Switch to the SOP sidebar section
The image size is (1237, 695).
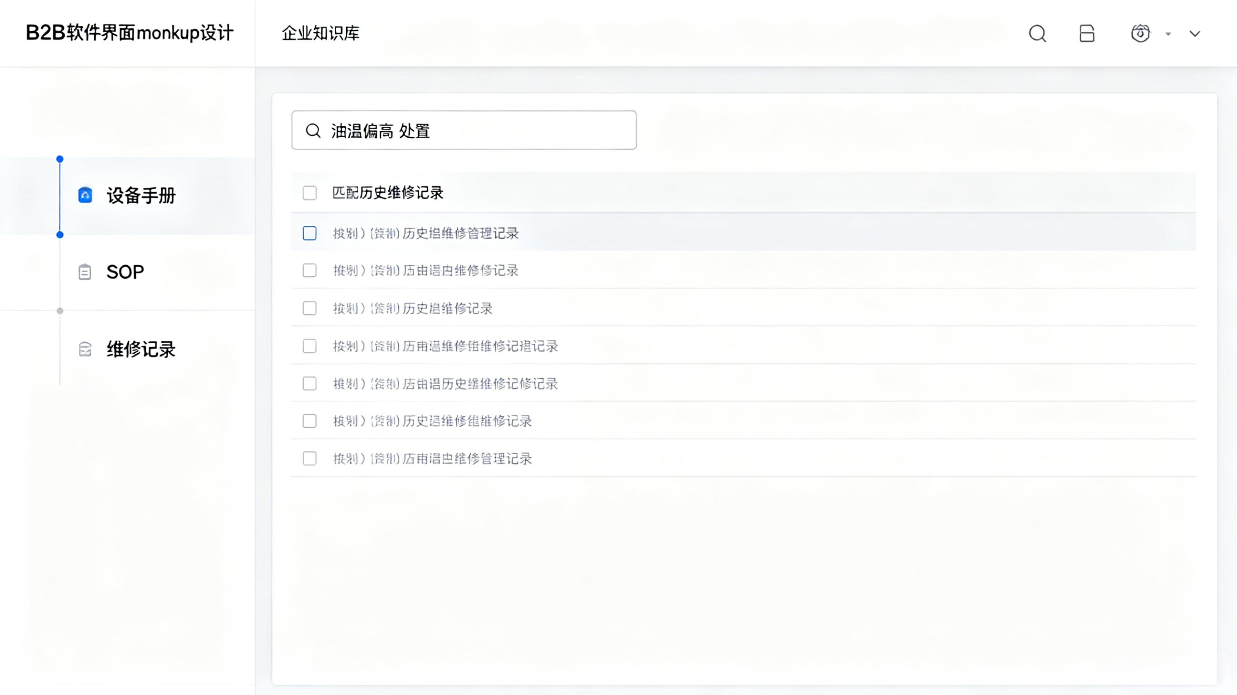click(127, 272)
